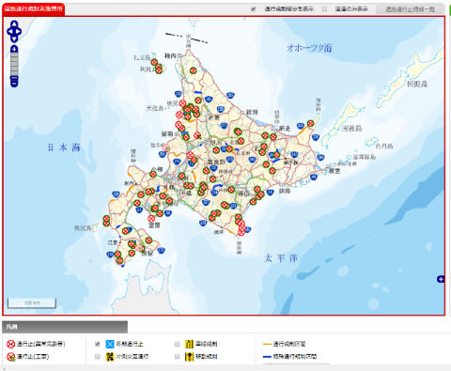Viewport: 451px width, 371px height.
Task: Click the closure marker on 知床 peninsula
Action: (x=310, y=123)
